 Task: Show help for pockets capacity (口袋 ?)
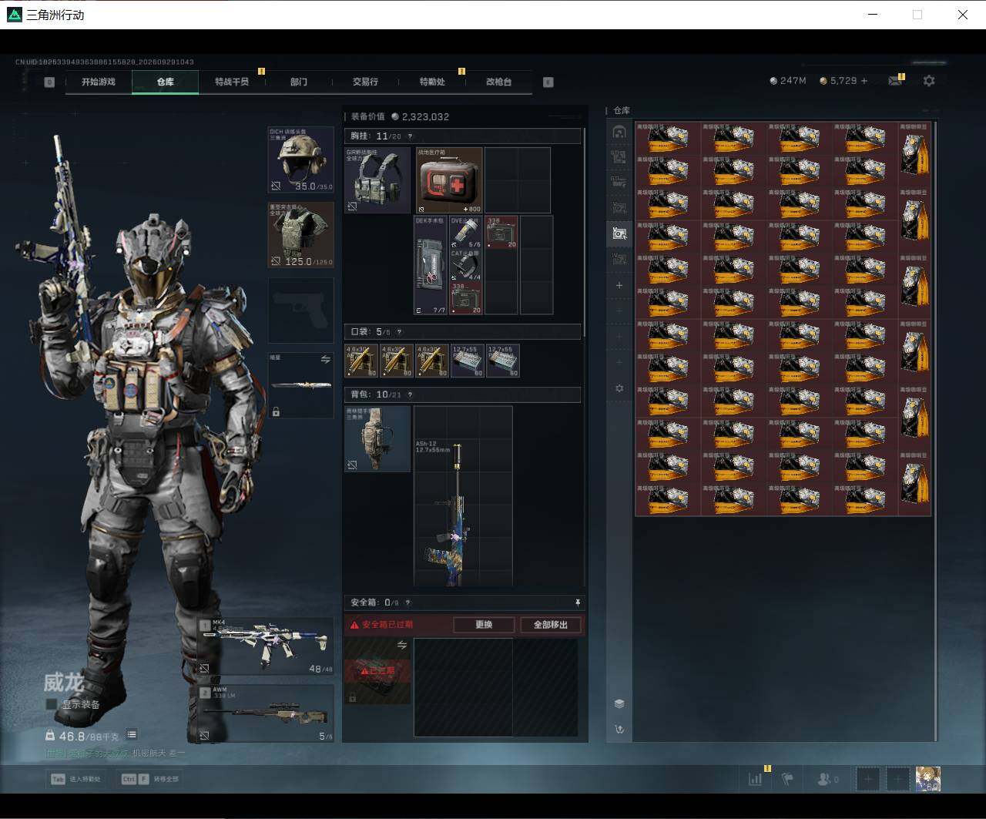[399, 332]
